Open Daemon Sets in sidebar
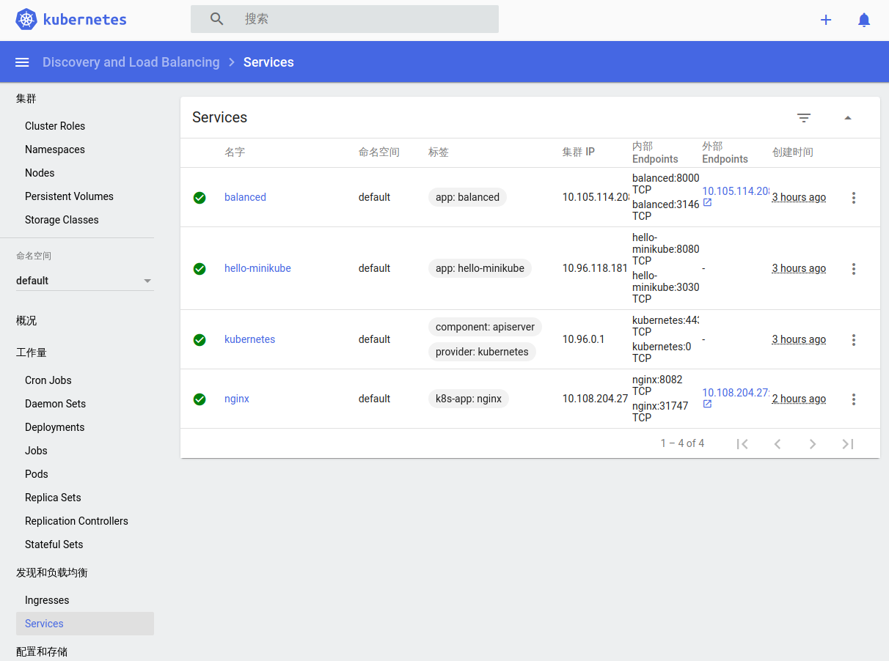889x661 pixels. click(x=55, y=404)
